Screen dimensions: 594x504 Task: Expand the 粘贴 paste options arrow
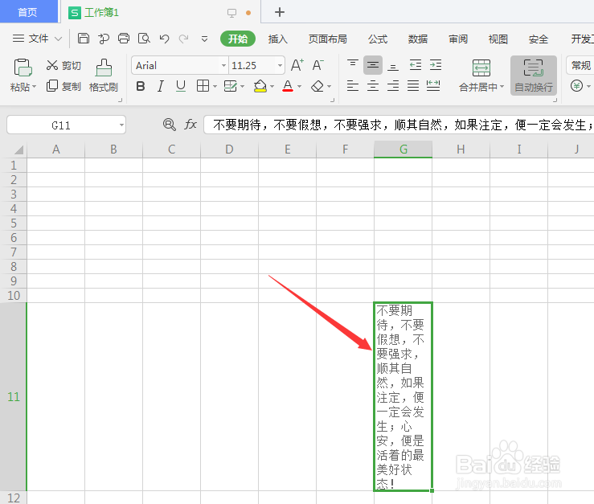(x=35, y=87)
